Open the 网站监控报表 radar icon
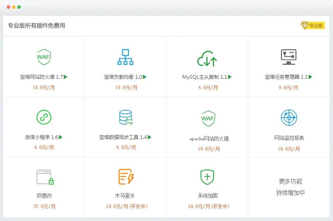Image resolution: width=333 pixels, height=221 pixels. (289, 118)
